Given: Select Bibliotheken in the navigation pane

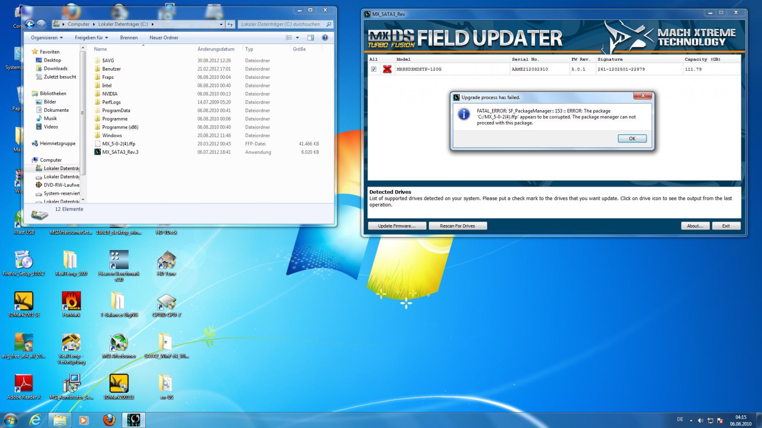Looking at the screenshot, I should point(53,94).
